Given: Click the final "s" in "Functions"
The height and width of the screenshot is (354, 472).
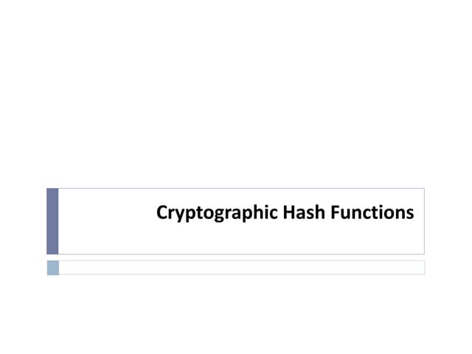Looking at the screenshot, I should click(x=410, y=214).
